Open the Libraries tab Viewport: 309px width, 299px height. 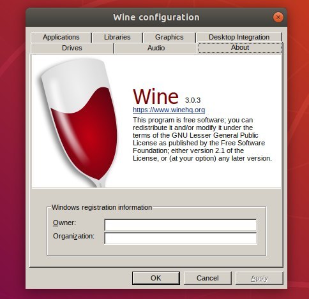117,37
